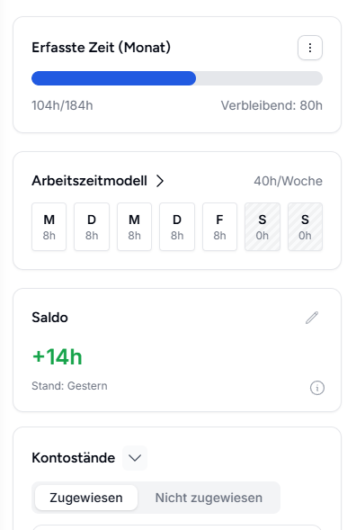The height and width of the screenshot is (530, 356).
Task: Open the three-dot menu for Erfasste Zeit
Action: click(x=310, y=48)
